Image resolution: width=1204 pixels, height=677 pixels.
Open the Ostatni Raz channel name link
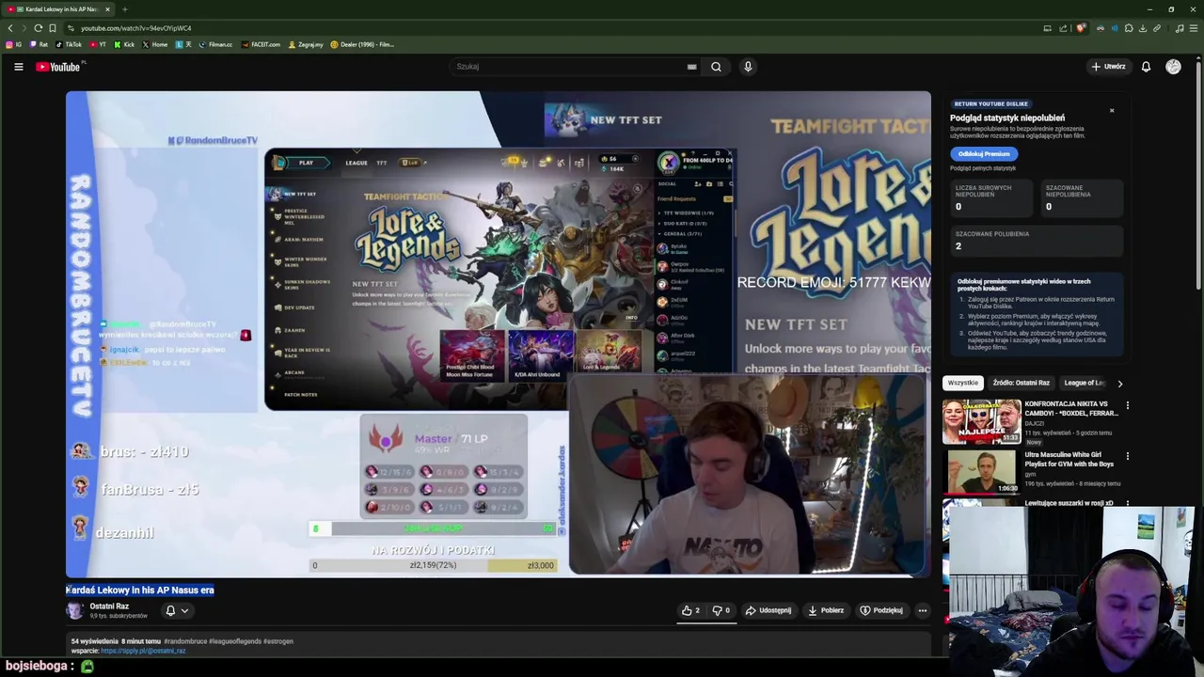click(x=109, y=606)
